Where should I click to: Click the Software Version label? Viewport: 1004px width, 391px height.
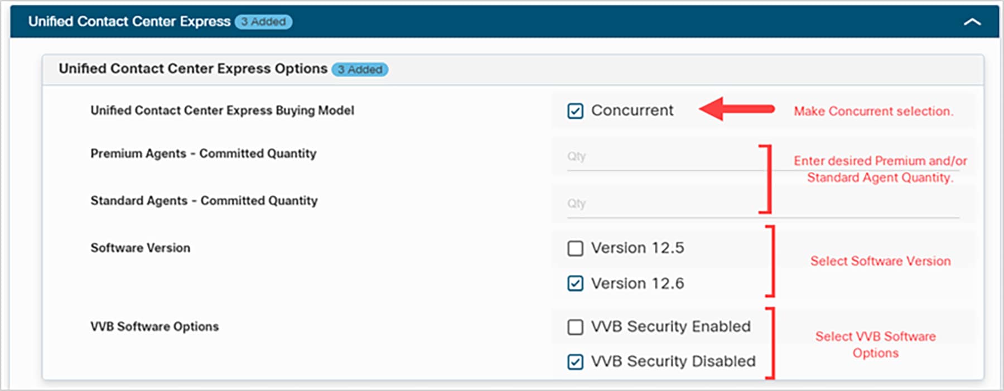pyautogui.click(x=140, y=248)
